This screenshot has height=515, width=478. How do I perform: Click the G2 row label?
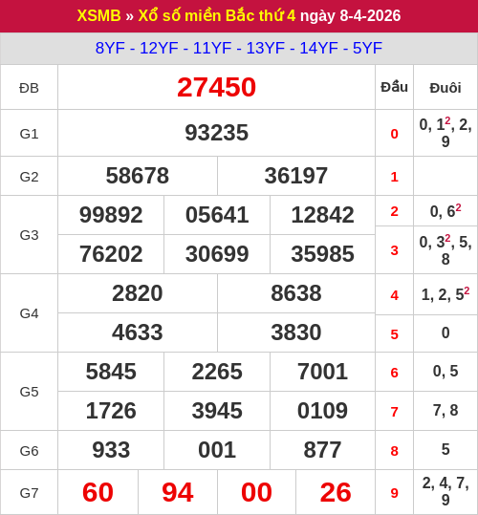coord(29,177)
